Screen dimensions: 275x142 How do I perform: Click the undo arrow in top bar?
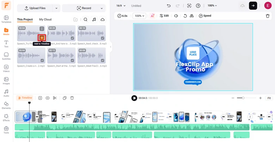(169, 6)
